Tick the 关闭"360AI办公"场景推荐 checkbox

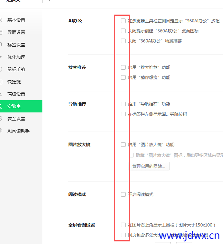click(x=123, y=41)
